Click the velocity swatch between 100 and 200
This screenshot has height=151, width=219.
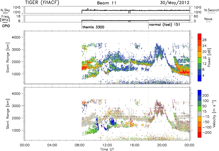(x=200, y=98)
